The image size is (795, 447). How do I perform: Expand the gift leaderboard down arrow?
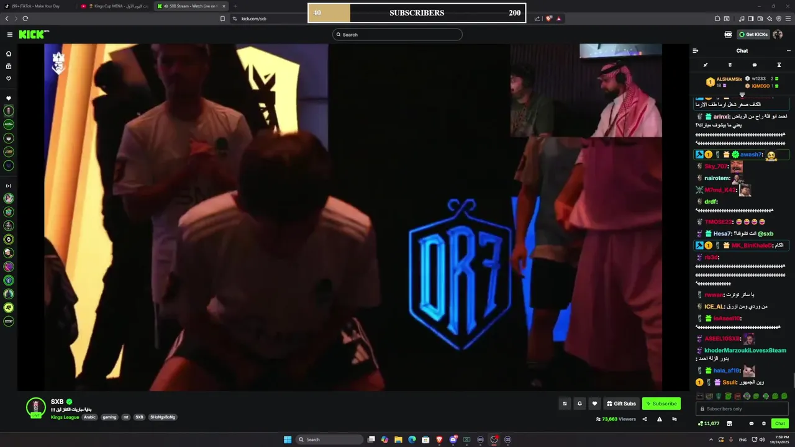tap(742, 95)
